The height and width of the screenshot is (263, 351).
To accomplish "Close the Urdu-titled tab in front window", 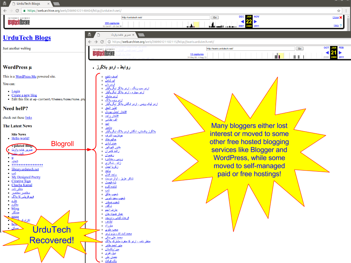I will [x=133, y=35].
